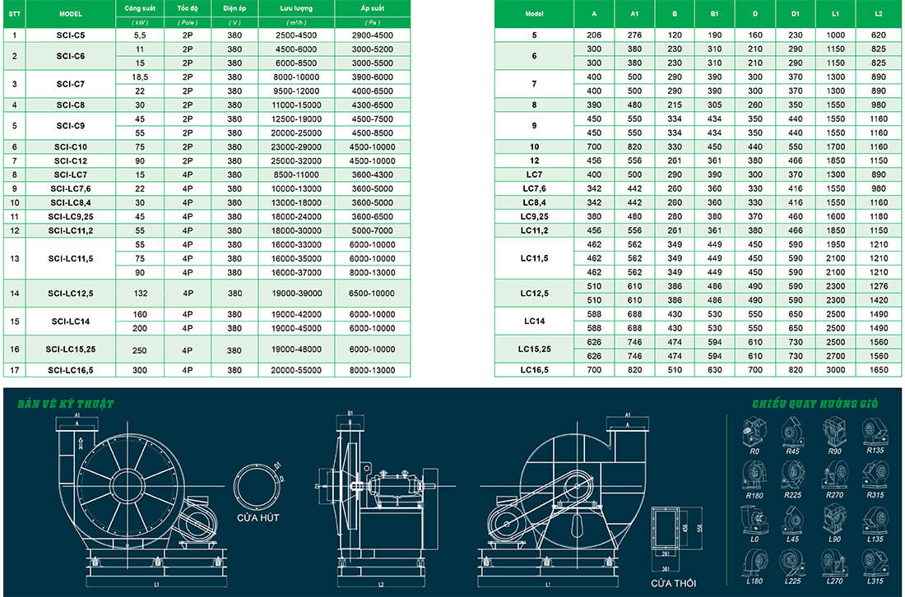Click the side-view fan technical drawing
Screen dimensions: 905x597
(378, 493)
